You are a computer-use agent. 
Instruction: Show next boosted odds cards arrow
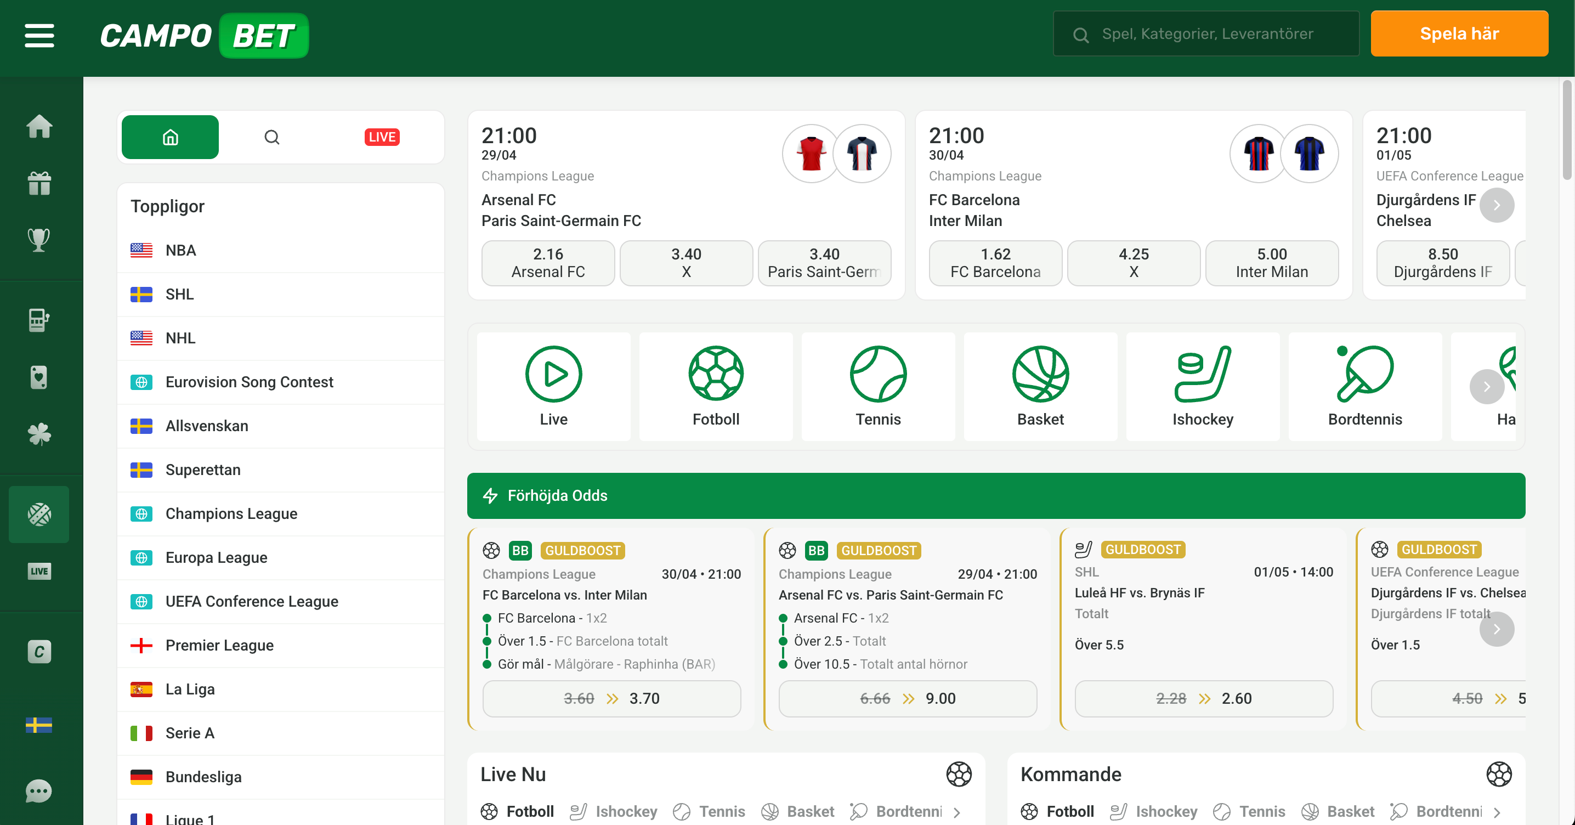pos(1497,629)
